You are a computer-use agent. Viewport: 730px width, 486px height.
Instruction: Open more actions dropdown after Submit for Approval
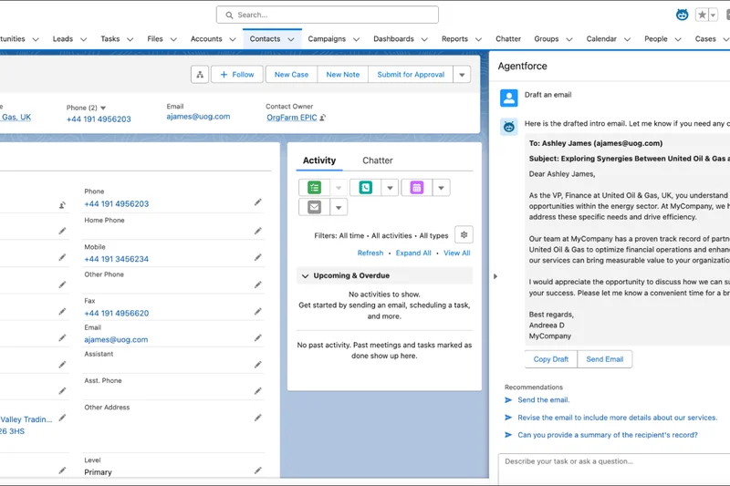point(462,75)
